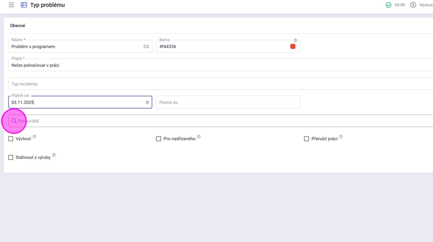Image resolution: width=433 pixels, height=242 pixels.
Task: Open the Platné do date picker
Action: coord(228,102)
